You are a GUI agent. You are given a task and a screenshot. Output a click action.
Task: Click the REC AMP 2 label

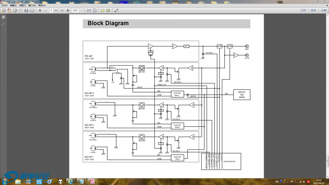point(89,125)
